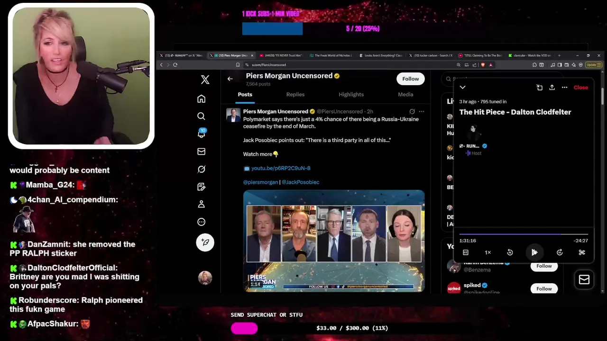Pop out the Space player window
This screenshot has width=607, height=341.
(539, 87)
